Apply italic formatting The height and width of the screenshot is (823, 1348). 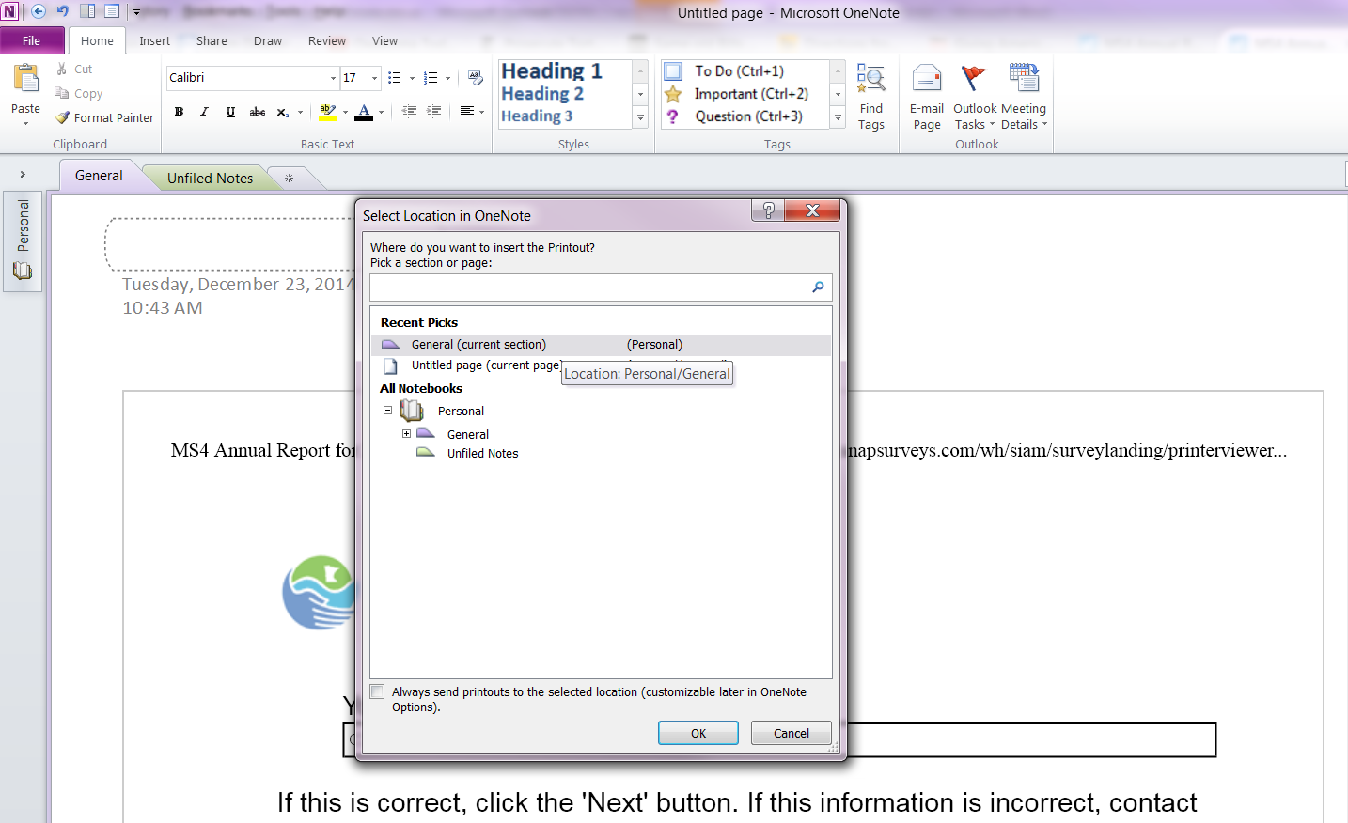pyautogui.click(x=204, y=112)
